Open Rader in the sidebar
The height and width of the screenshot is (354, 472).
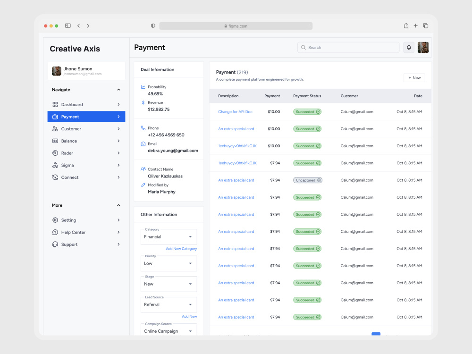(x=86, y=153)
